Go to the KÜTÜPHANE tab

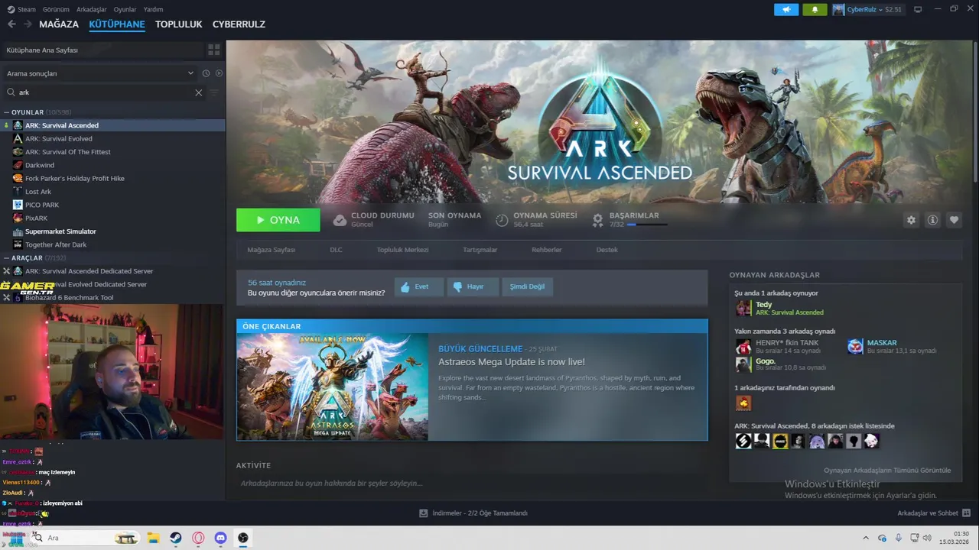[x=117, y=24]
